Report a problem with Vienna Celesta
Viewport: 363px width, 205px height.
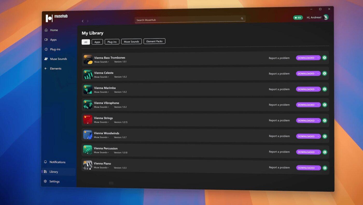click(279, 74)
